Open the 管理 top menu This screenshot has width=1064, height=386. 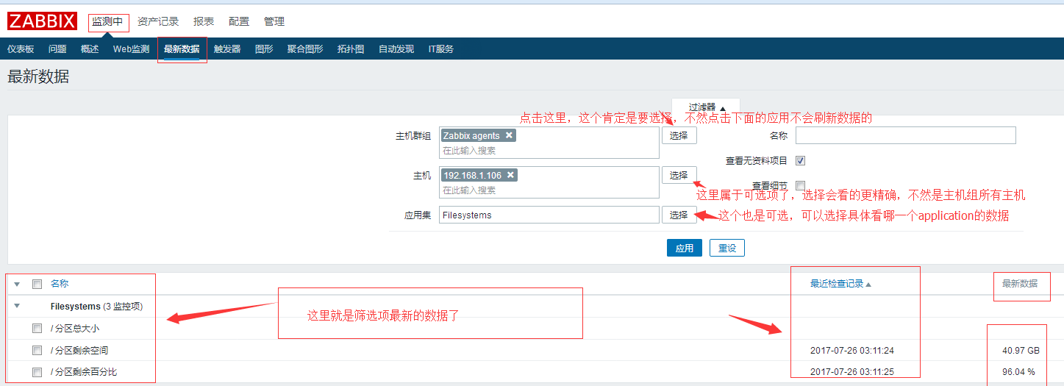point(274,22)
